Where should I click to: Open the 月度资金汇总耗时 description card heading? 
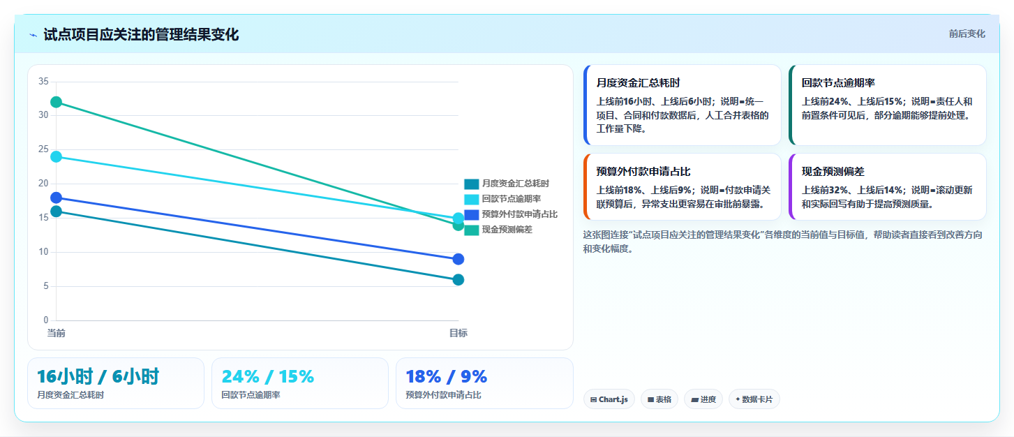[638, 83]
